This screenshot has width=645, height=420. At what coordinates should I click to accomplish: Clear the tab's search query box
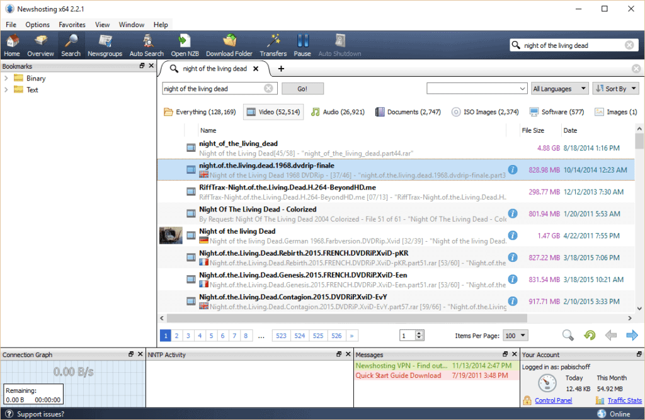[268, 88]
